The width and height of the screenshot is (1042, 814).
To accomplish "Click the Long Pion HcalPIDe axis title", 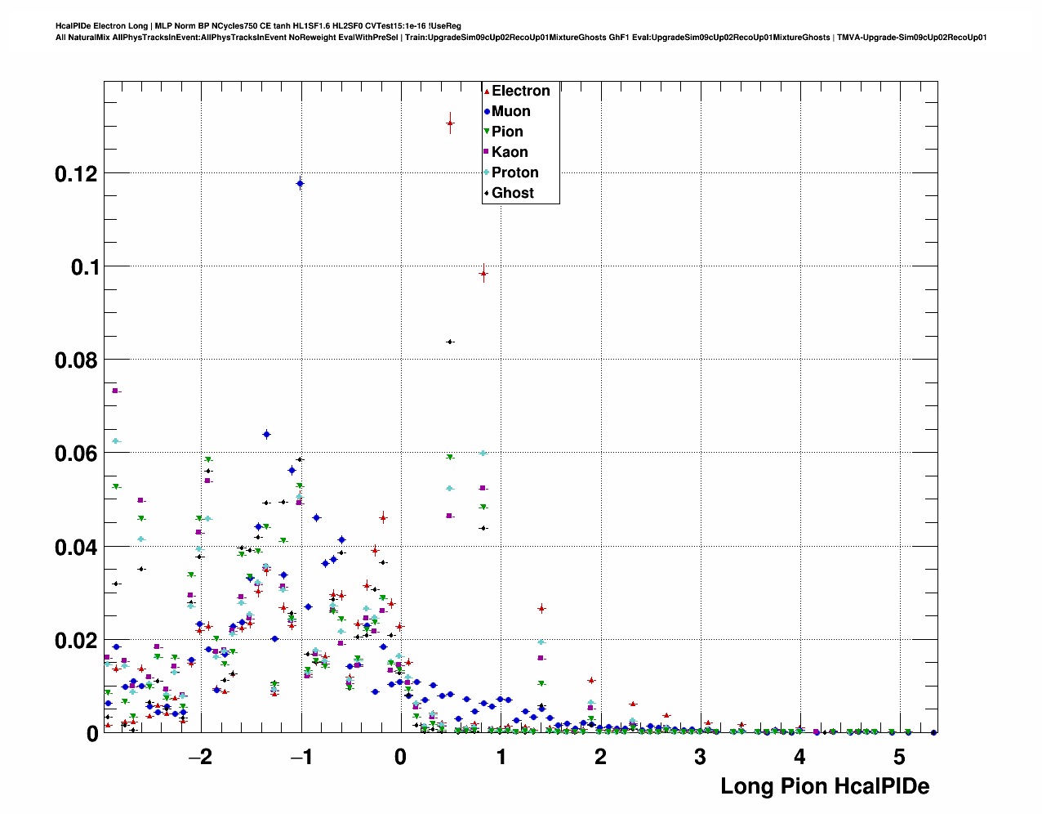I will [x=825, y=786].
